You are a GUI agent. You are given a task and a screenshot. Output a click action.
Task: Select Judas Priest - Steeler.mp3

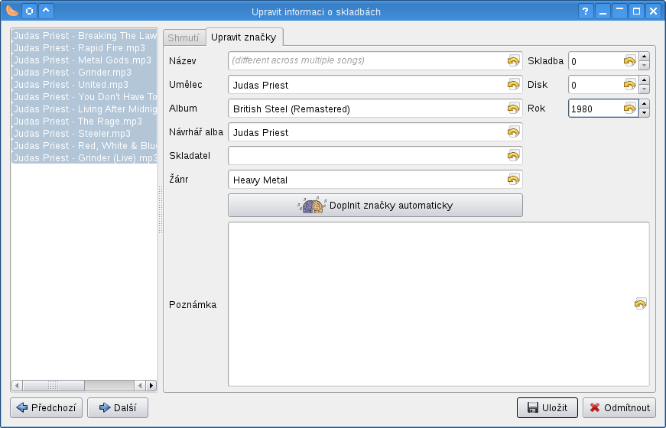pos(84,134)
